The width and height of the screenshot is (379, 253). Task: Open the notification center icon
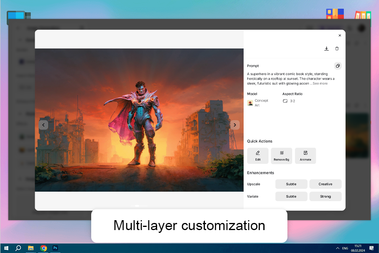[x=371, y=248]
